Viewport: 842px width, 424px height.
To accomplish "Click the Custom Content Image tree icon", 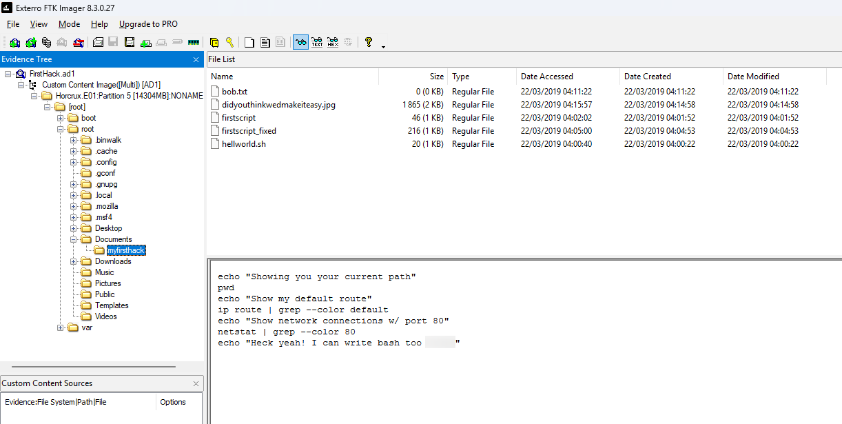I will click(32, 85).
